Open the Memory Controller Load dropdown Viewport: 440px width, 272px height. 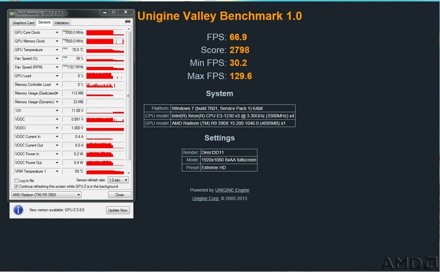[x=57, y=85]
